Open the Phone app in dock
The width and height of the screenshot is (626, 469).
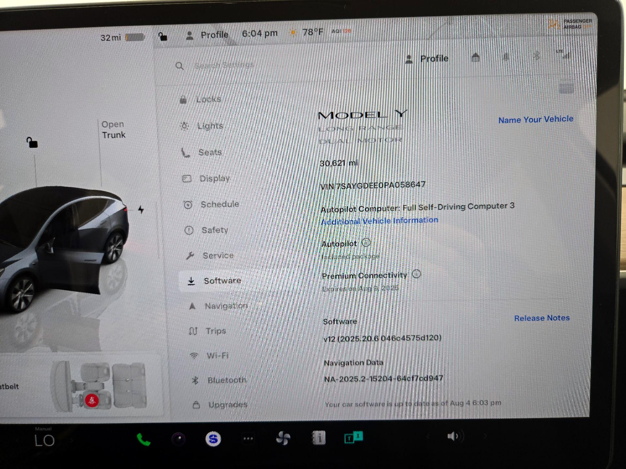click(x=143, y=440)
